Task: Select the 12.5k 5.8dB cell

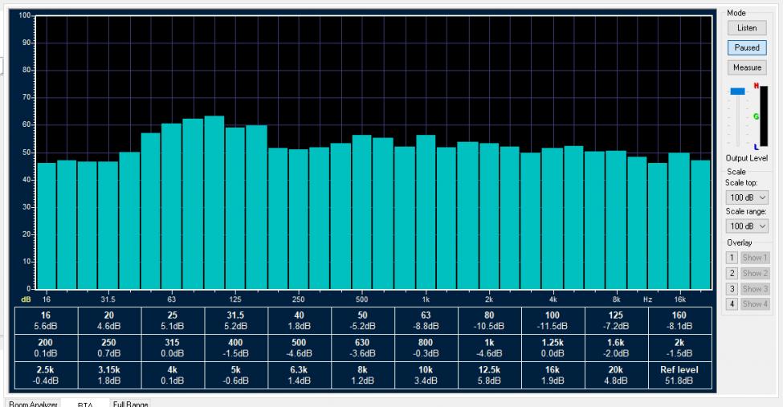Action: coord(490,375)
